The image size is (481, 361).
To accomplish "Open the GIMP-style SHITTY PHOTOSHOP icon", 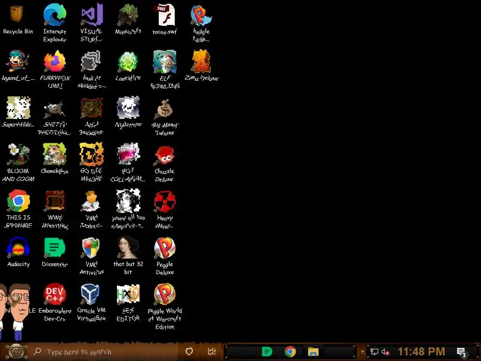I will pyautogui.click(x=54, y=109).
